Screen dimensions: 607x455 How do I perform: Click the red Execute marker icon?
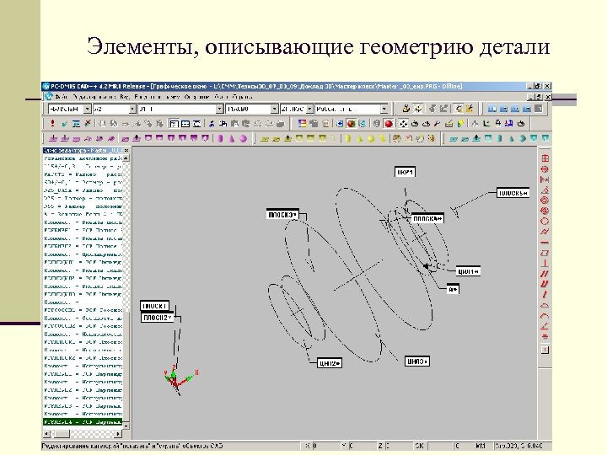coord(52,124)
